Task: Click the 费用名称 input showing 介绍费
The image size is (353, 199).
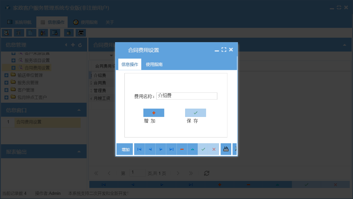Action: coord(186,96)
